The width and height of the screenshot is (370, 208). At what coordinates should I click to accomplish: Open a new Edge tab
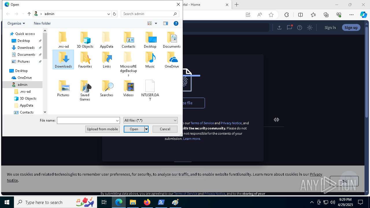236,5
